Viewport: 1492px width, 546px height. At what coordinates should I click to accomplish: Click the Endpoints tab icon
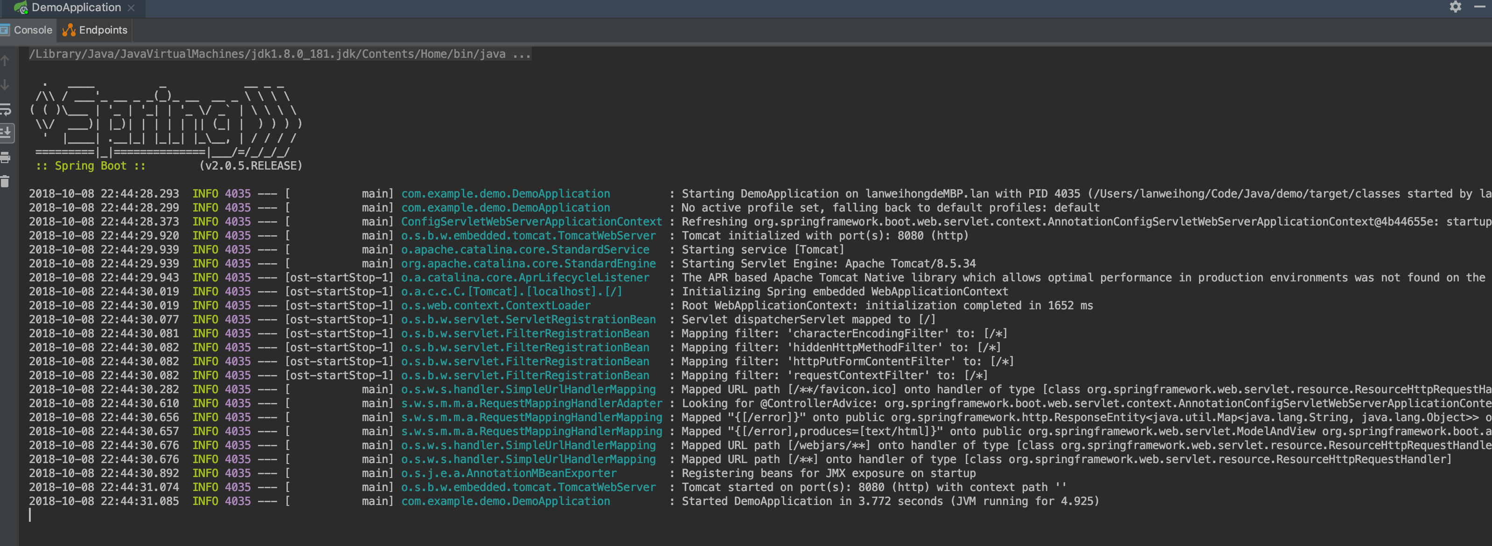pyautogui.click(x=69, y=30)
